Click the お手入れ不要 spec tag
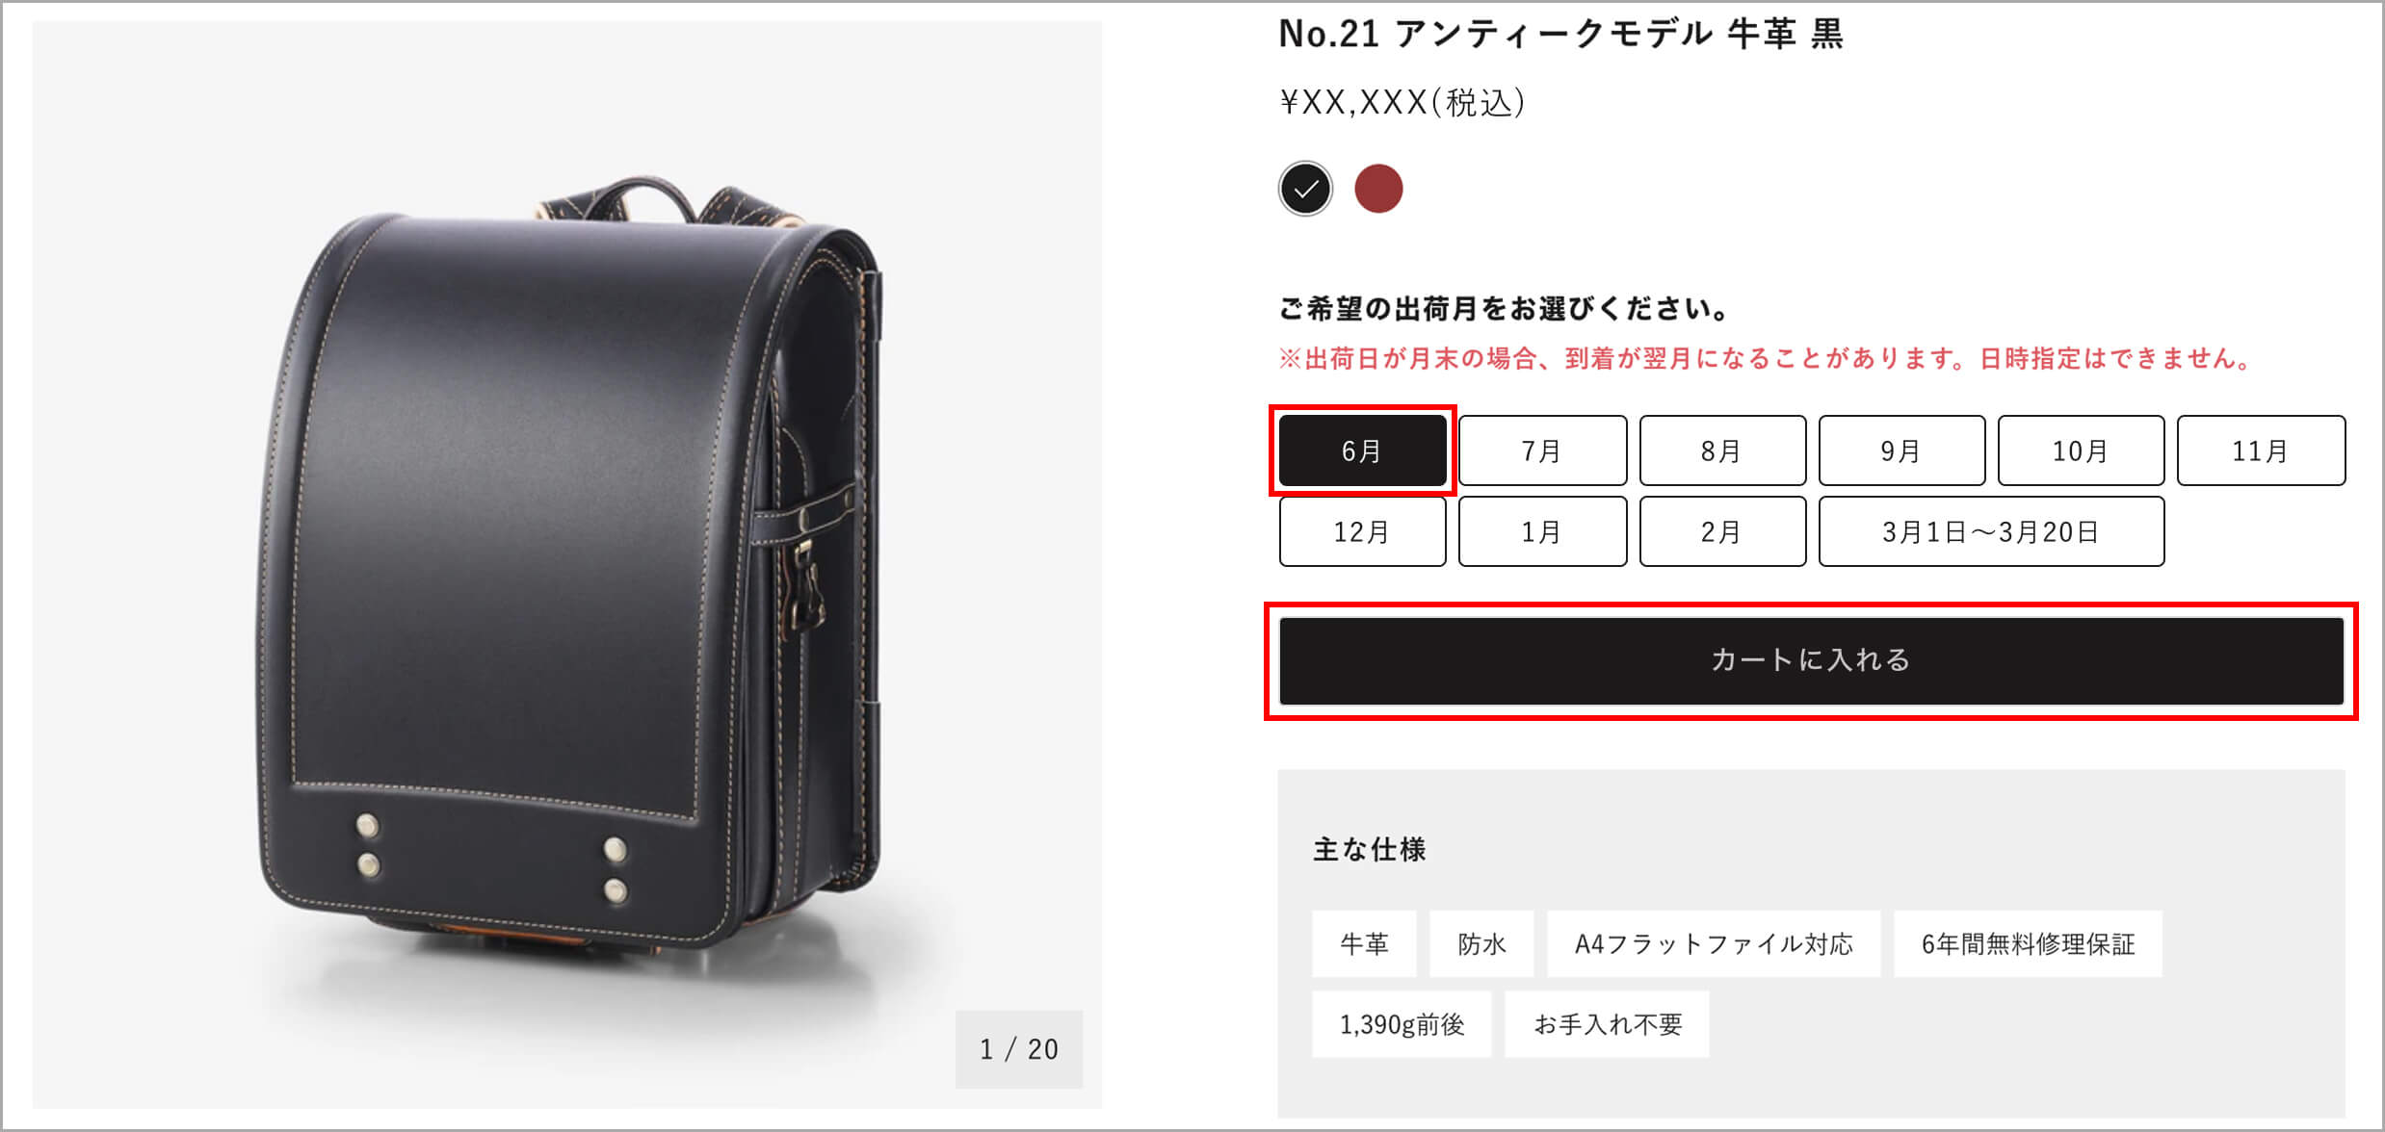 (x=1607, y=1024)
